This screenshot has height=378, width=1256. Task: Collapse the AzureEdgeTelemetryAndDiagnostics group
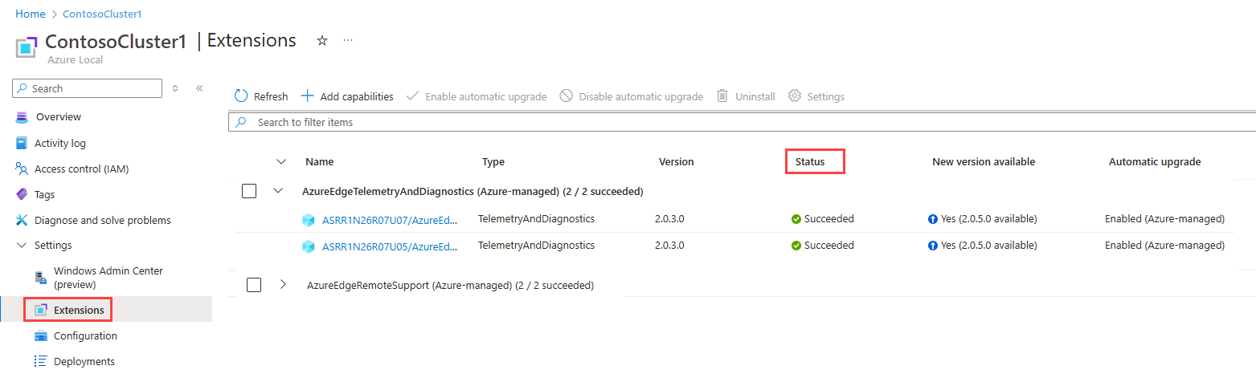[x=279, y=191]
